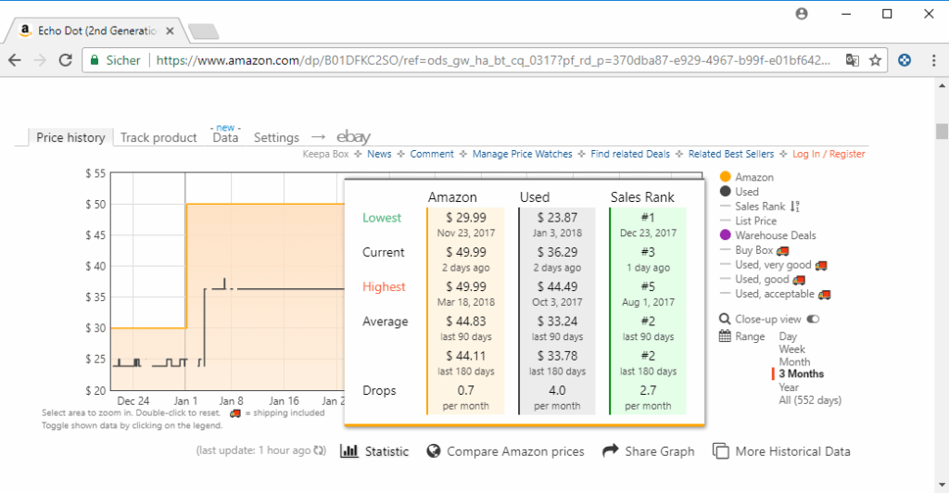This screenshot has width=949, height=493.
Task: Toggle List Price in the legend
Action: coord(755,221)
